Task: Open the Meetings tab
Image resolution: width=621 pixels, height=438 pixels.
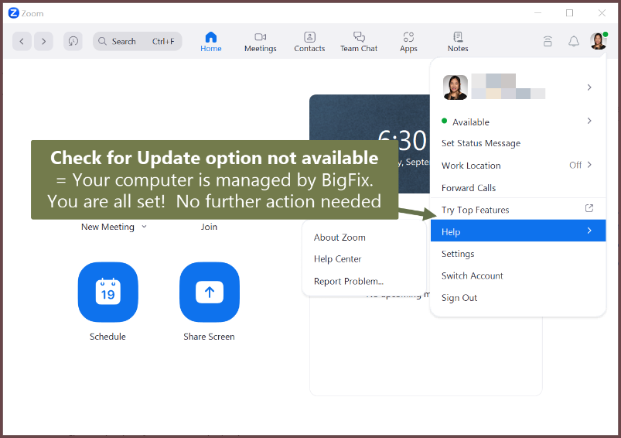Action: click(260, 42)
